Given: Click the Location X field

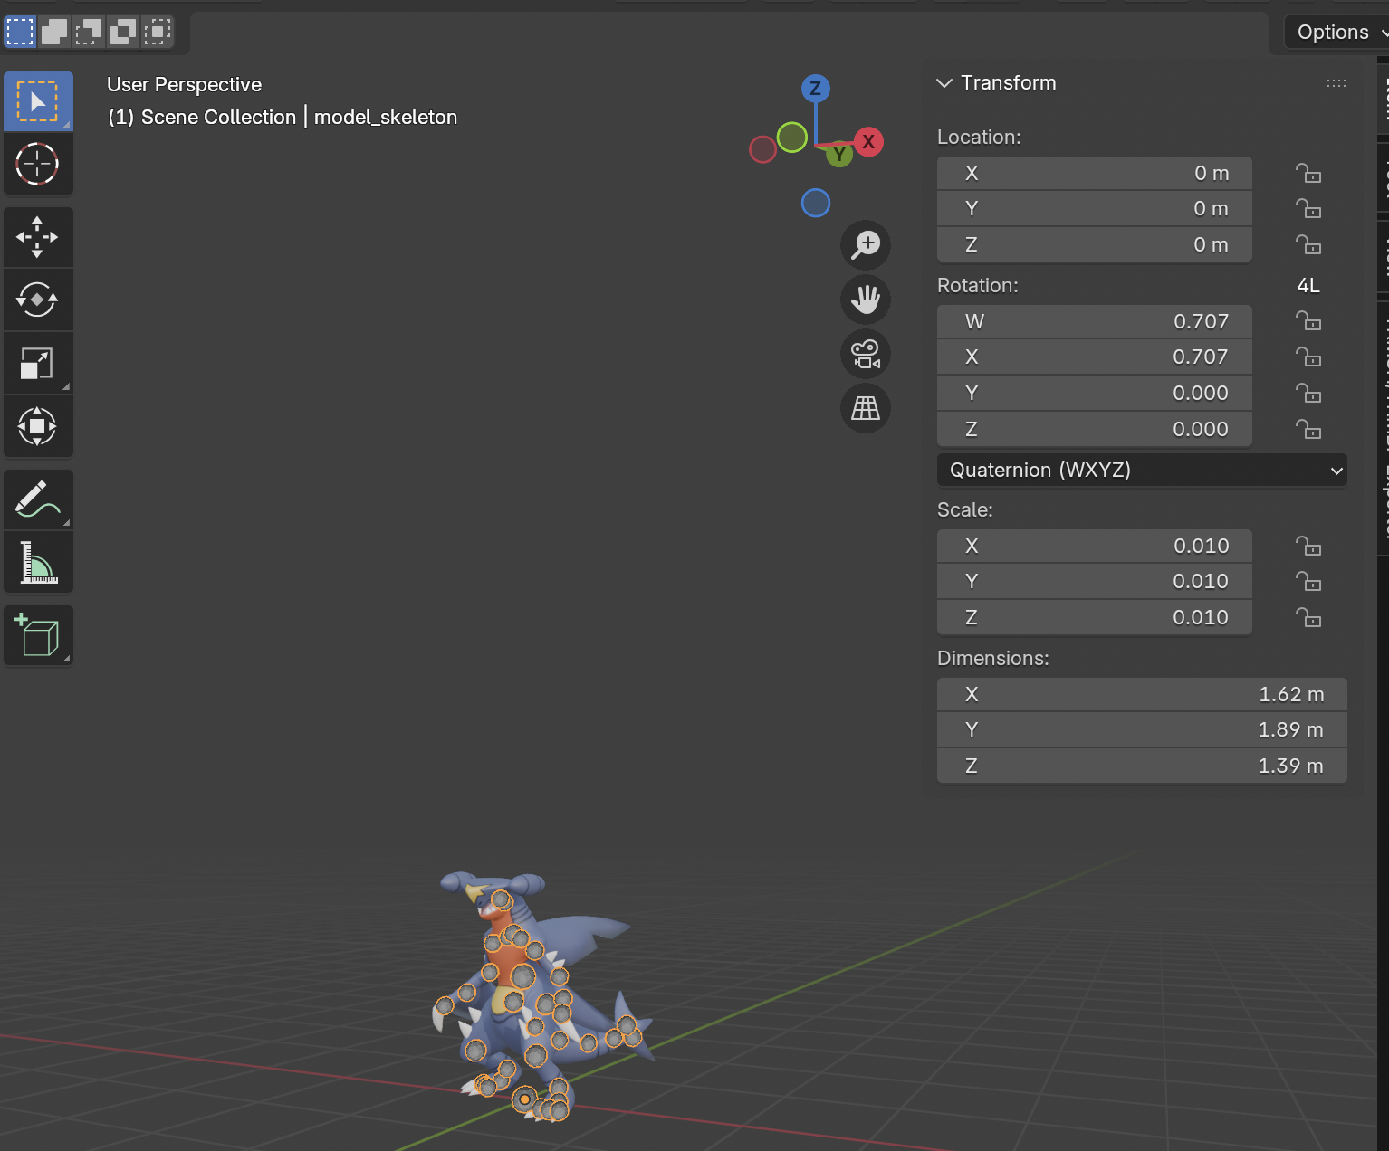Looking at the screenshot, I should (1095, 173).
